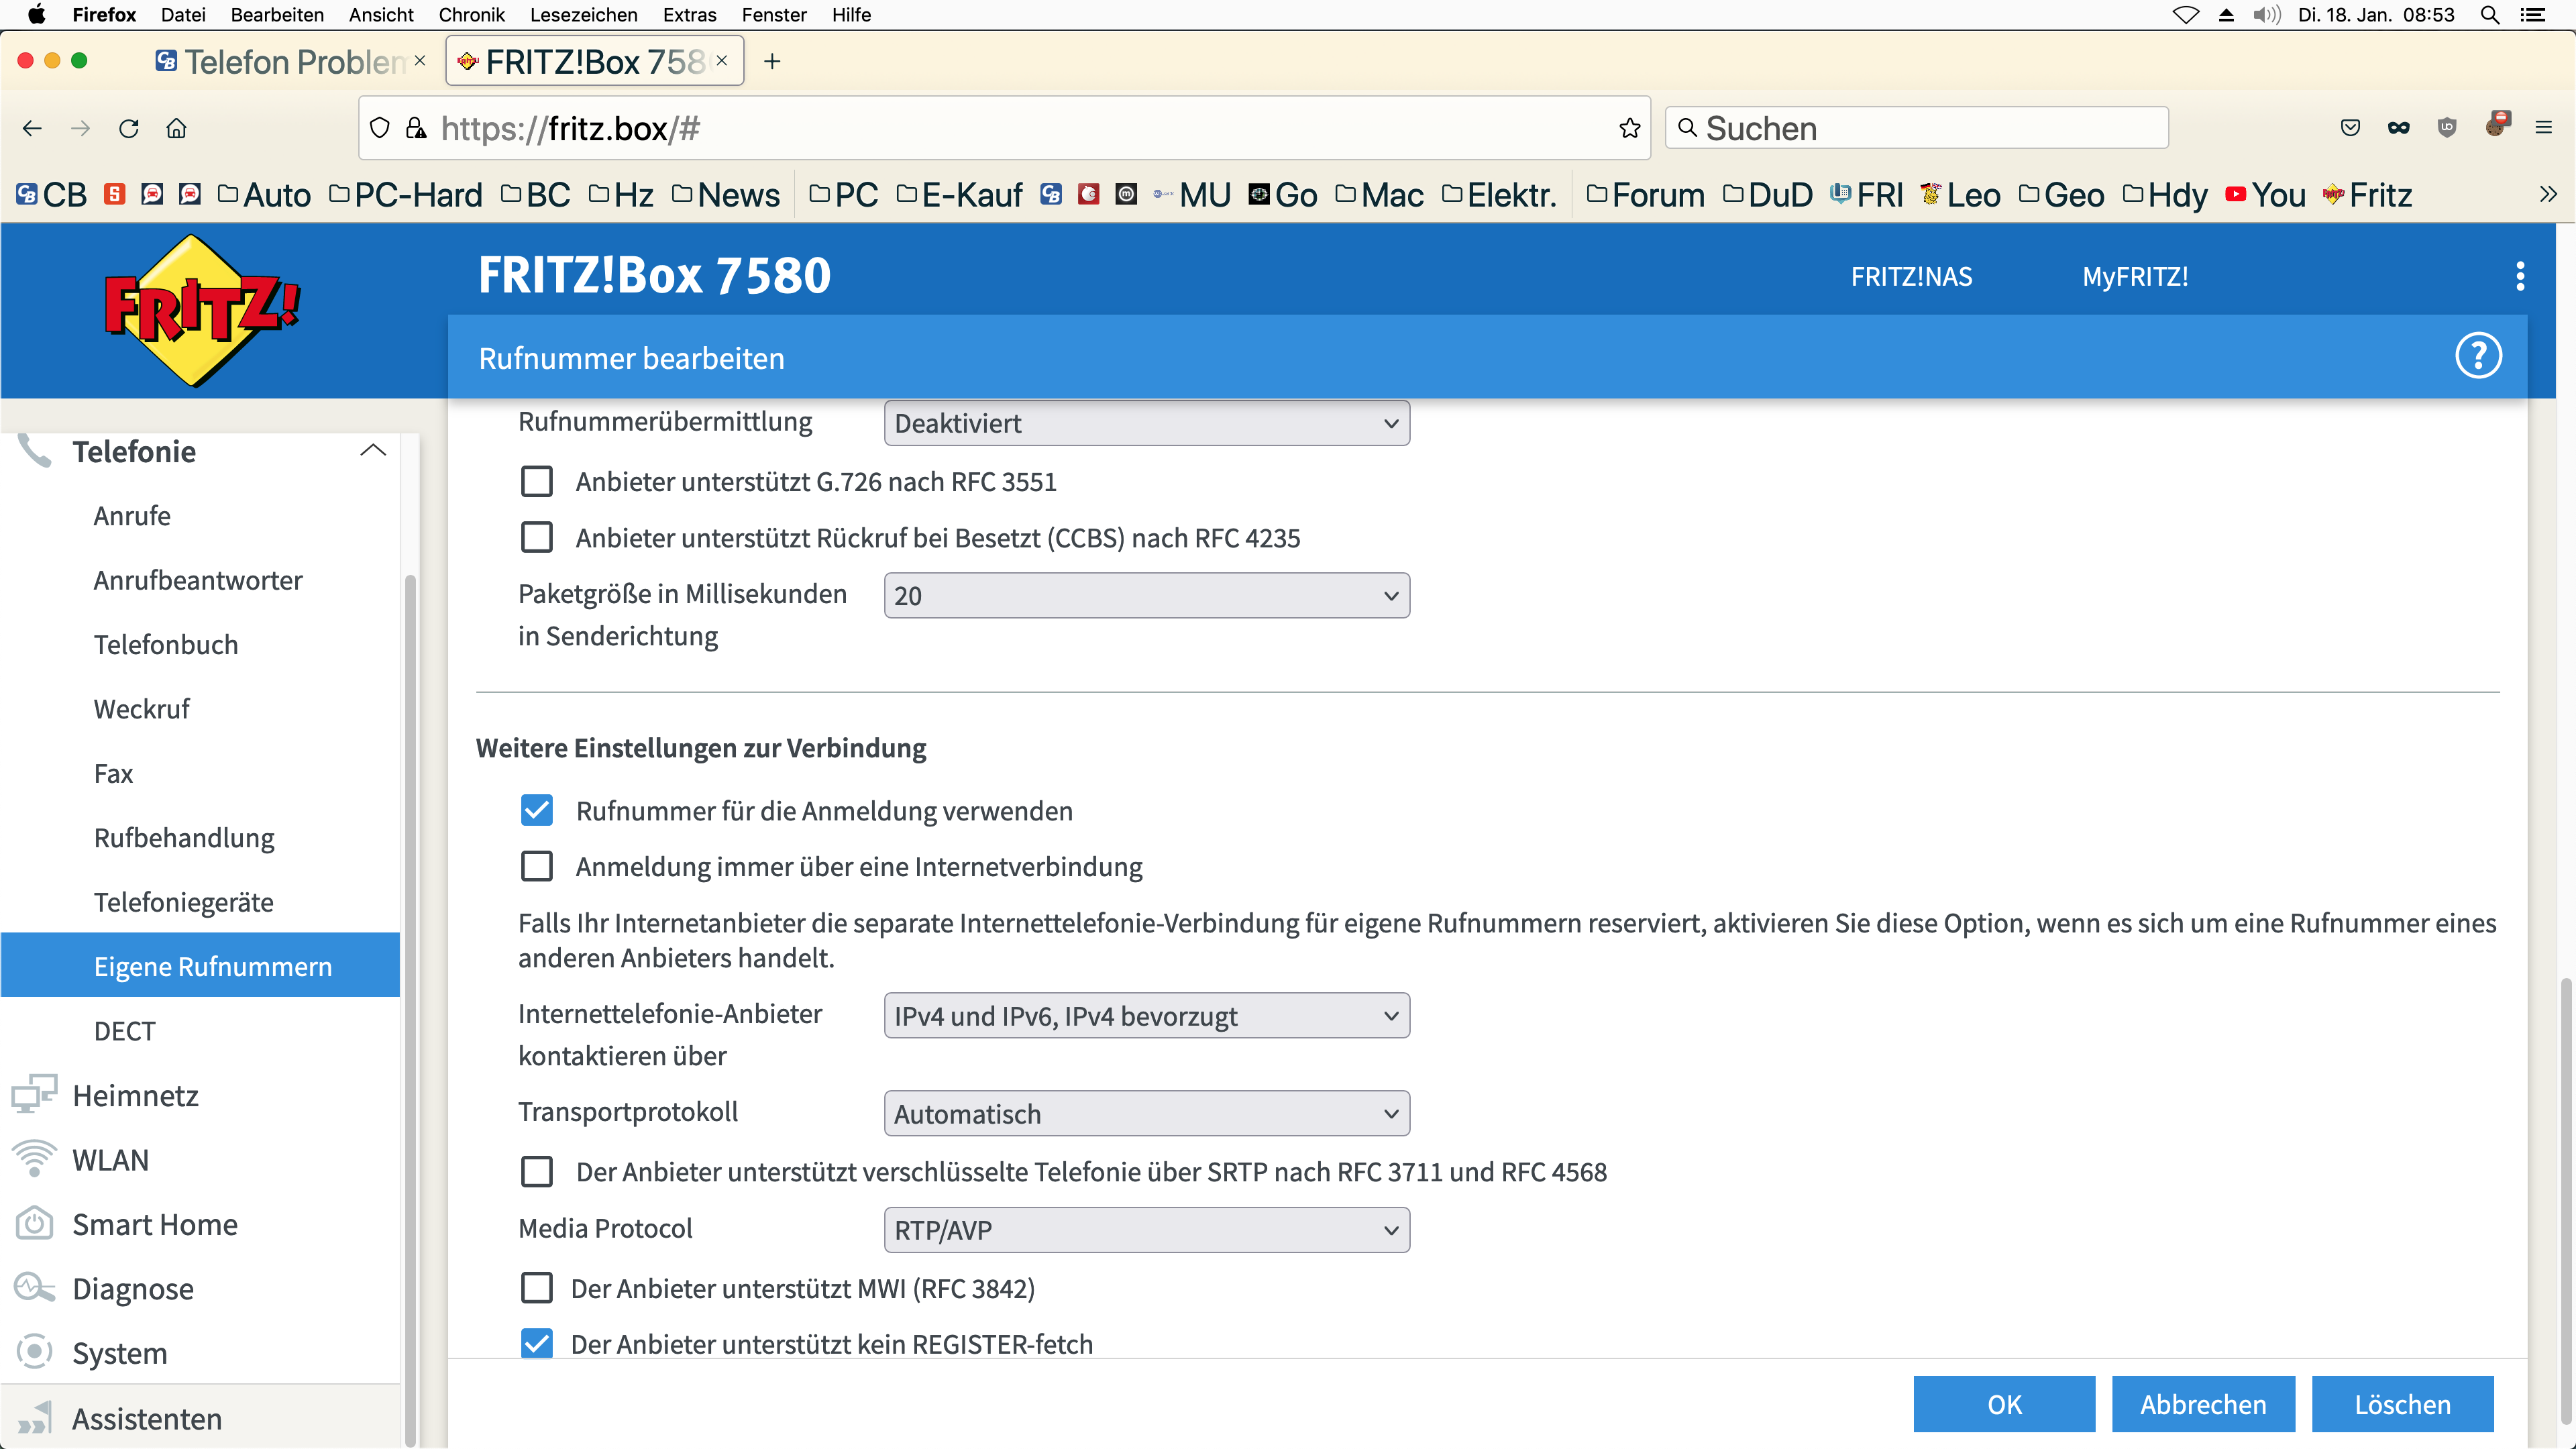Click the Löschen button

tap(2401, 1404)
